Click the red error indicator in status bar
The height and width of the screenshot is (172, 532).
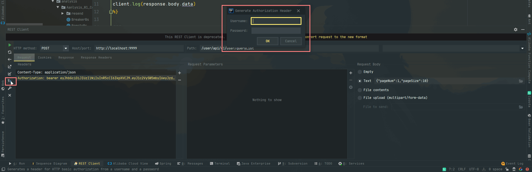pyautogui.click(x=527, y=169)
